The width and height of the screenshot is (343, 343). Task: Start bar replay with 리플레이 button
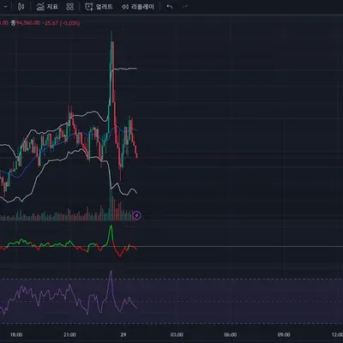[x=138, y=7]
